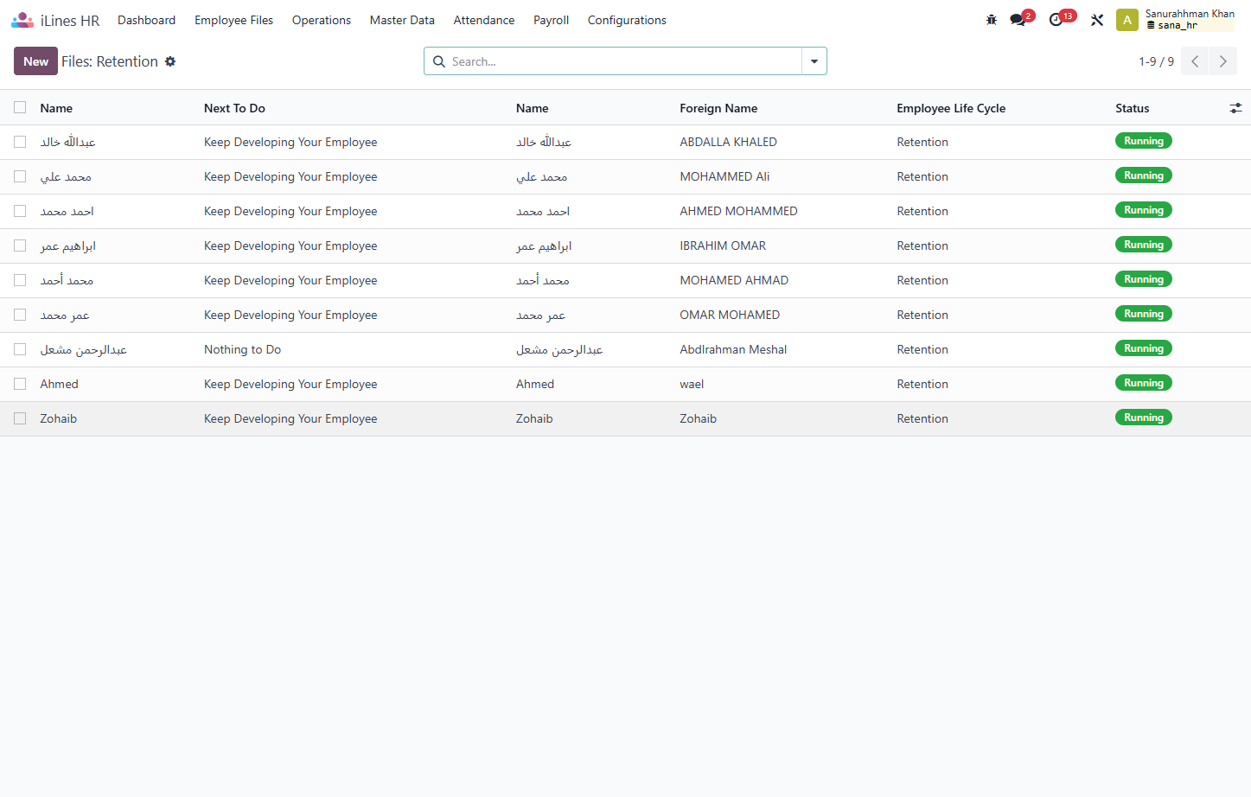This screenshot has width=1251, height=797.
Task: Open the Operations menu
Action: pos(322,20)
